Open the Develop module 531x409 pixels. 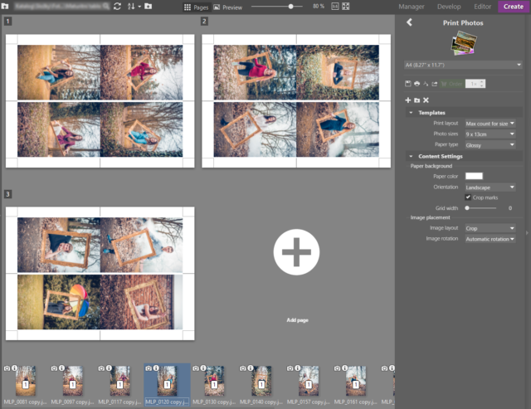coord(449,7)
